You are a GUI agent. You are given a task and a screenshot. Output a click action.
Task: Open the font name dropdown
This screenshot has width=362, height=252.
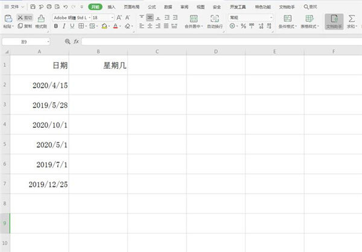click(x=89, y=17)
